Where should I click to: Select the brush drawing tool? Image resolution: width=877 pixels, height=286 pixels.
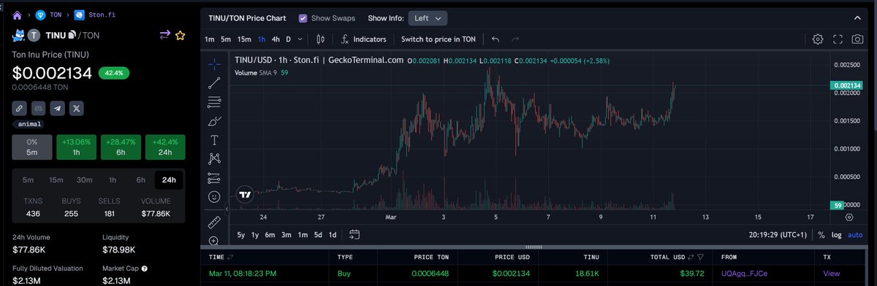(214, 121)
